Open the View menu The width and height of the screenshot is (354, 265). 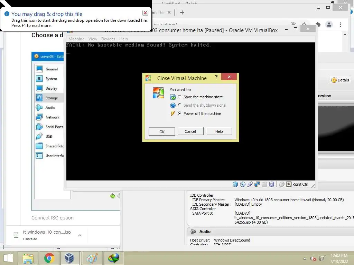pos(93,39)
